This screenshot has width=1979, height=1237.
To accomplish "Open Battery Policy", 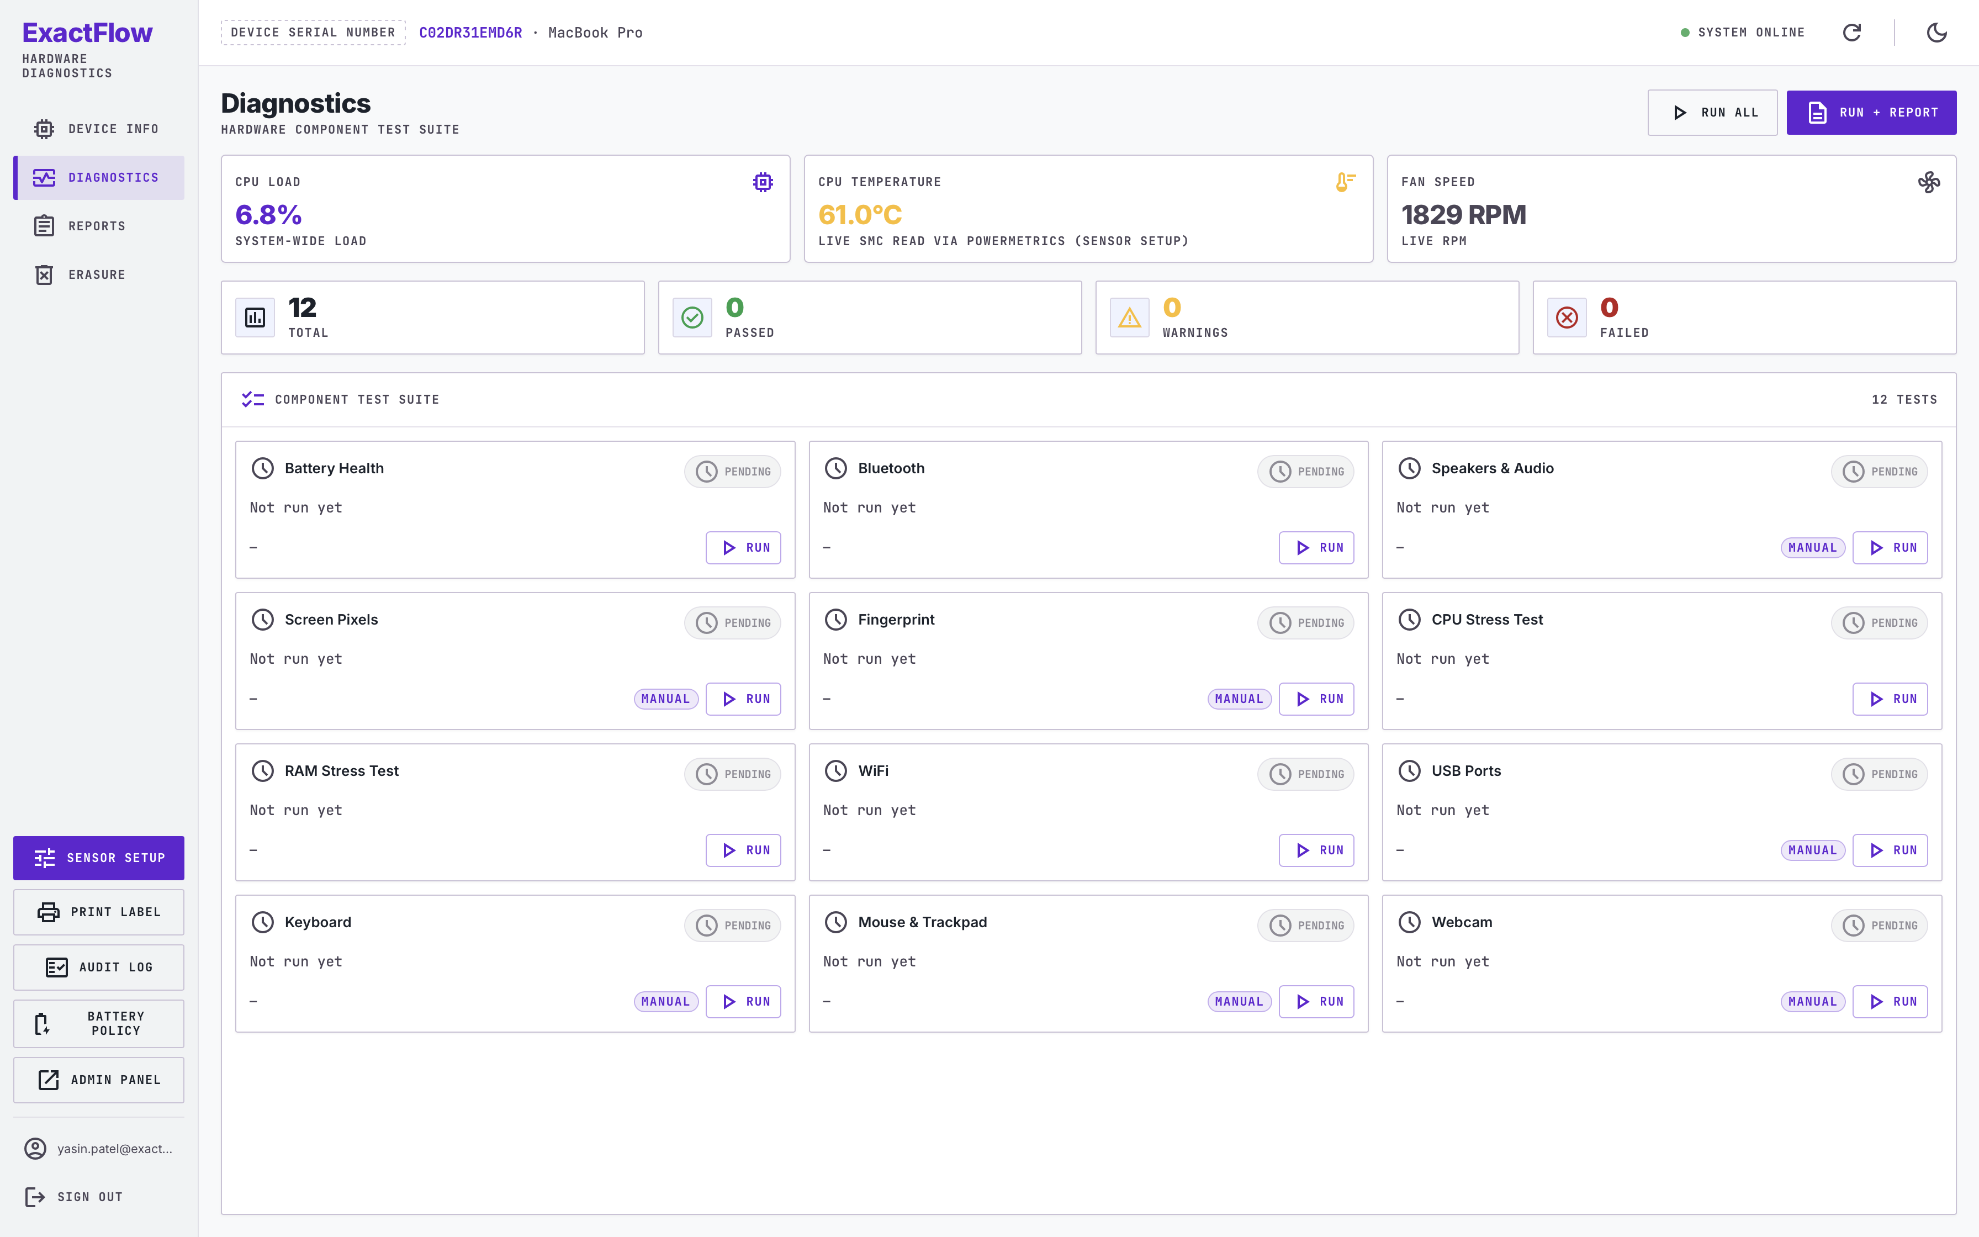I will click(99, 1023).
